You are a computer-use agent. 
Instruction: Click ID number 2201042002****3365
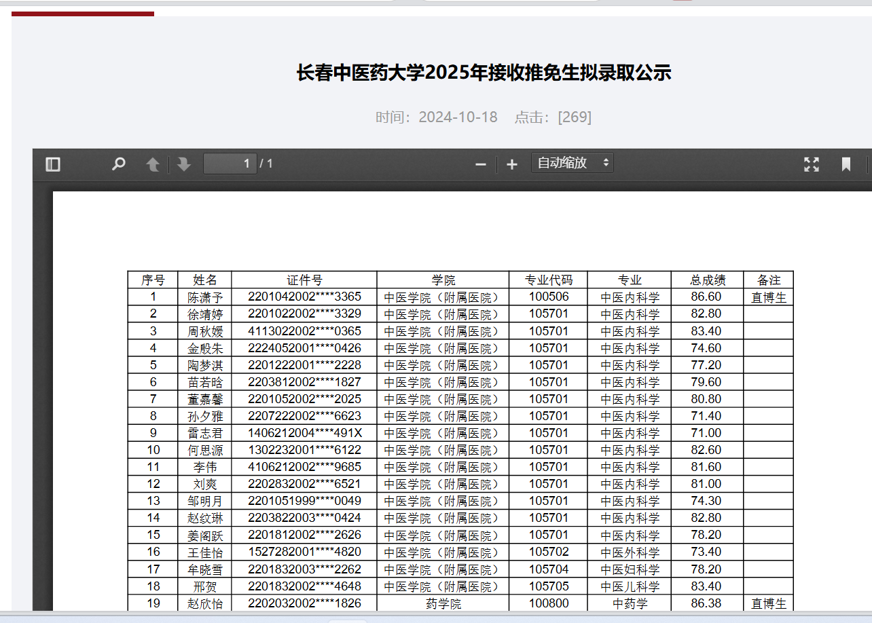(304, 297)
